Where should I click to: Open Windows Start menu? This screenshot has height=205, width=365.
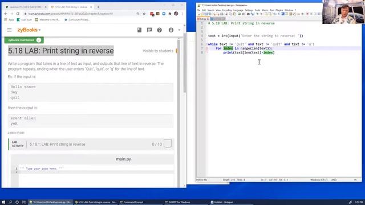tap(3, 202)
